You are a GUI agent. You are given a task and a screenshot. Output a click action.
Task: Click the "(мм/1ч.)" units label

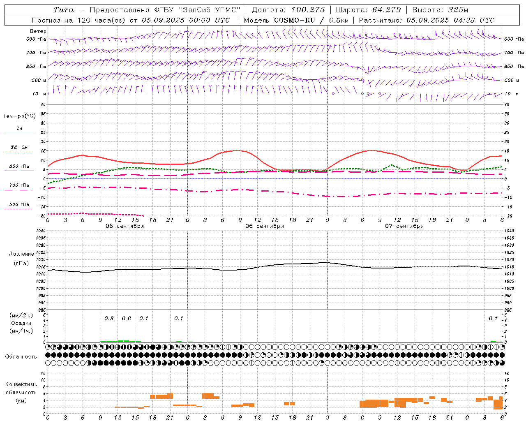pos(21,331)
